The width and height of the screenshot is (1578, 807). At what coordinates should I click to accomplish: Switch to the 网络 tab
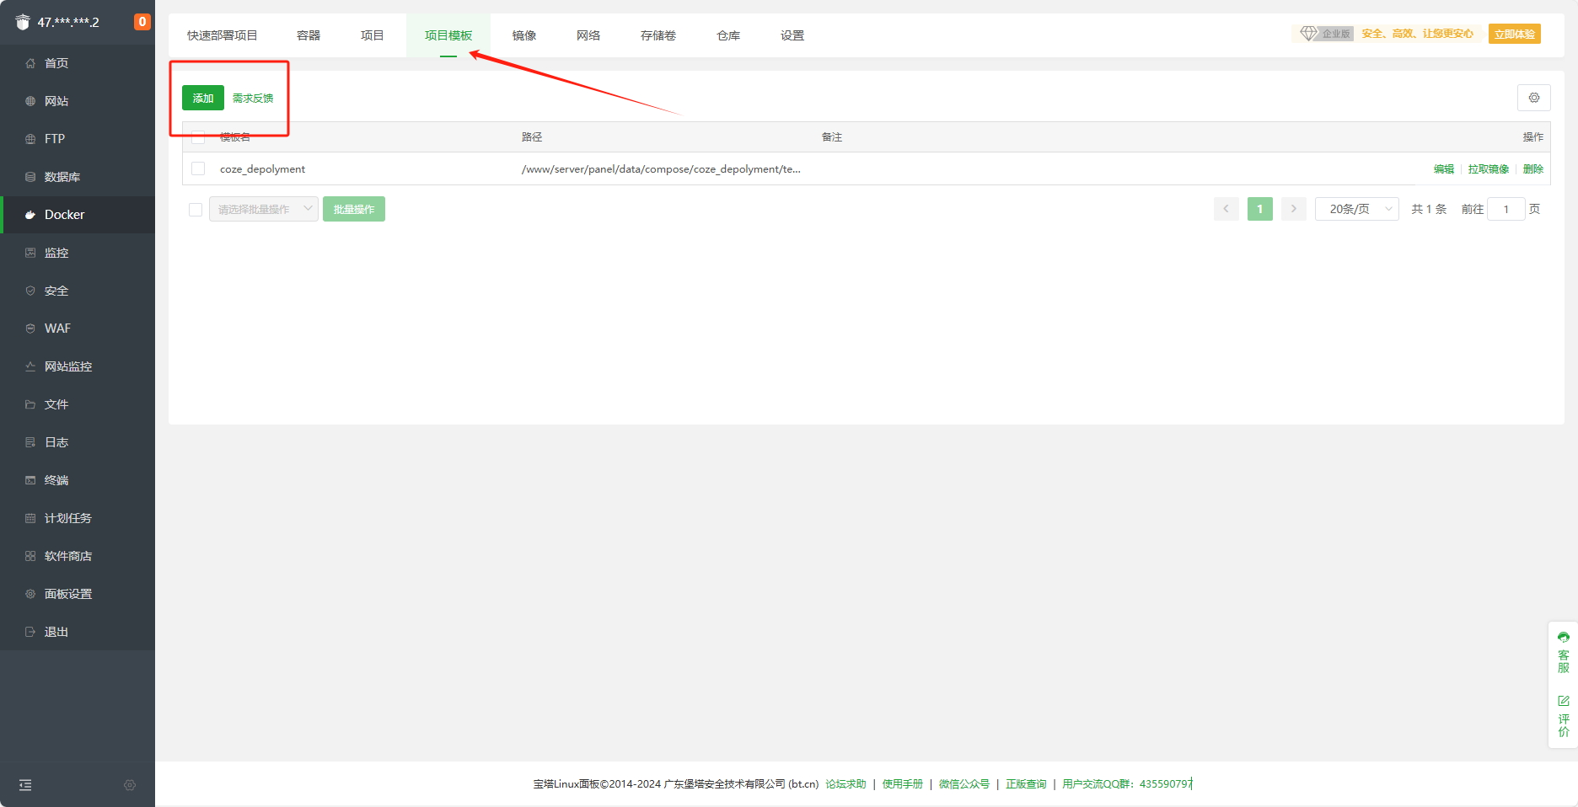point(588,35)
